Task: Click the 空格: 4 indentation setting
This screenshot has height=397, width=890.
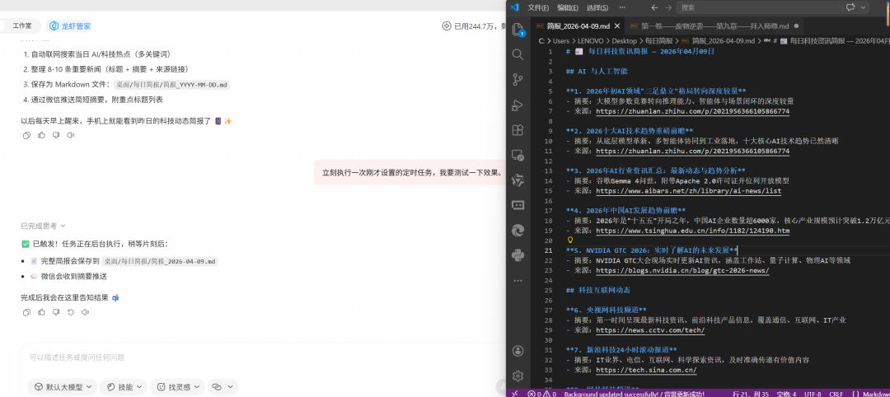Action: tap(787, 394)
